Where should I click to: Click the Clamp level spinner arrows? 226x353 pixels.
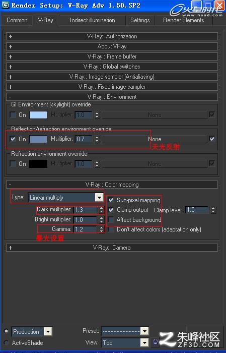pyautogui.click(x=213, y=210)
